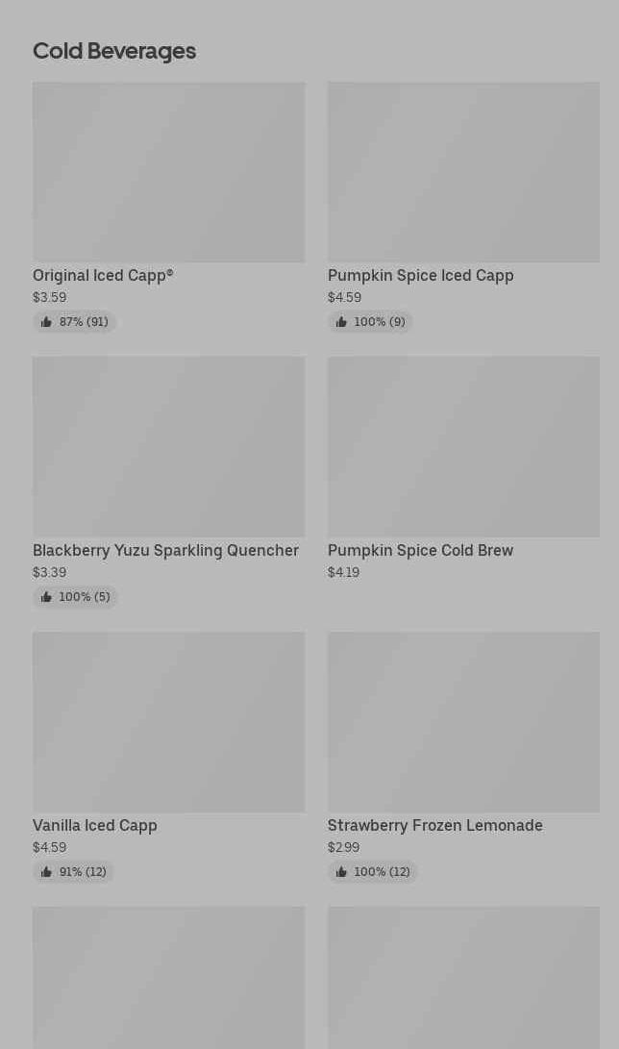Open Blackberry Yuzu Sparkling Quencher title link
The image size is (619, 1049).
pos(165,550)
